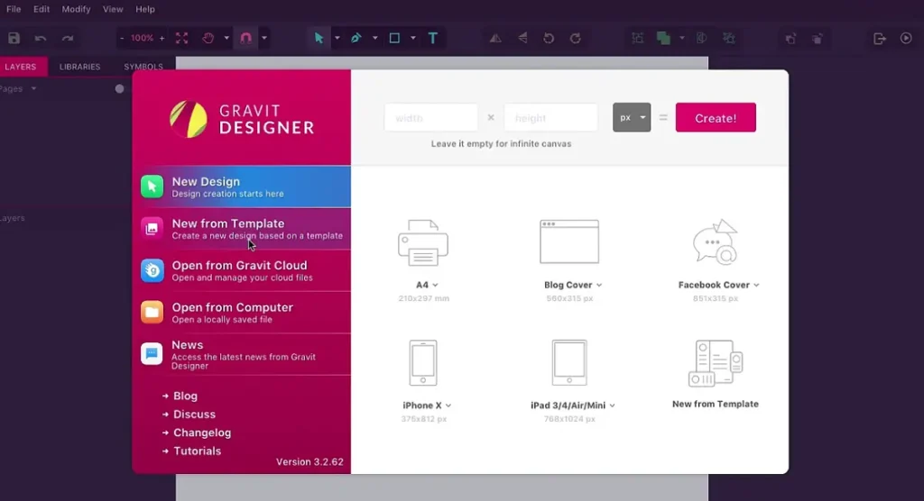The image size is (924, 501).
Task: Click the fit-to-screen zoom icon
Action: 181,38
